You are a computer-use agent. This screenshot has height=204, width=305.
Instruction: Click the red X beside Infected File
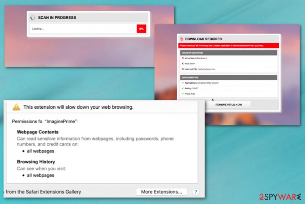[x=182, y=69]
